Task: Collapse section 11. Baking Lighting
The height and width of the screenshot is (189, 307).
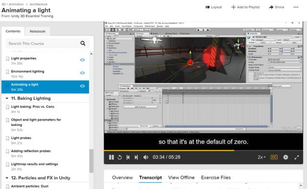Action: point(7,99)
